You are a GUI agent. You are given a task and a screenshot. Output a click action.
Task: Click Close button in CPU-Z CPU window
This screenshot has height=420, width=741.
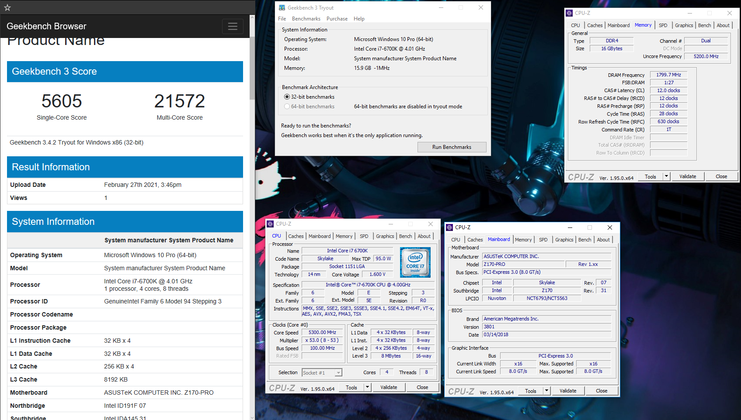[422, 387]
